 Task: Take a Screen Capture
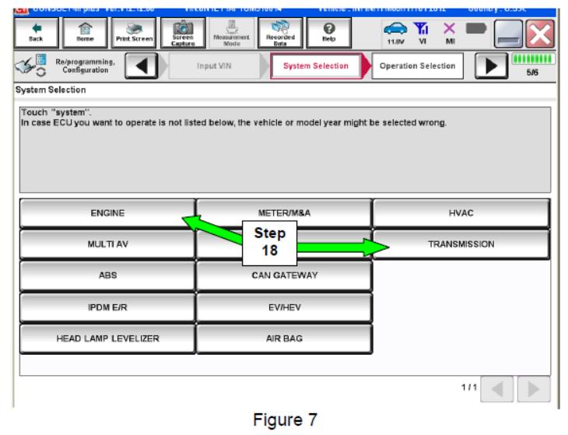[183, 33]
